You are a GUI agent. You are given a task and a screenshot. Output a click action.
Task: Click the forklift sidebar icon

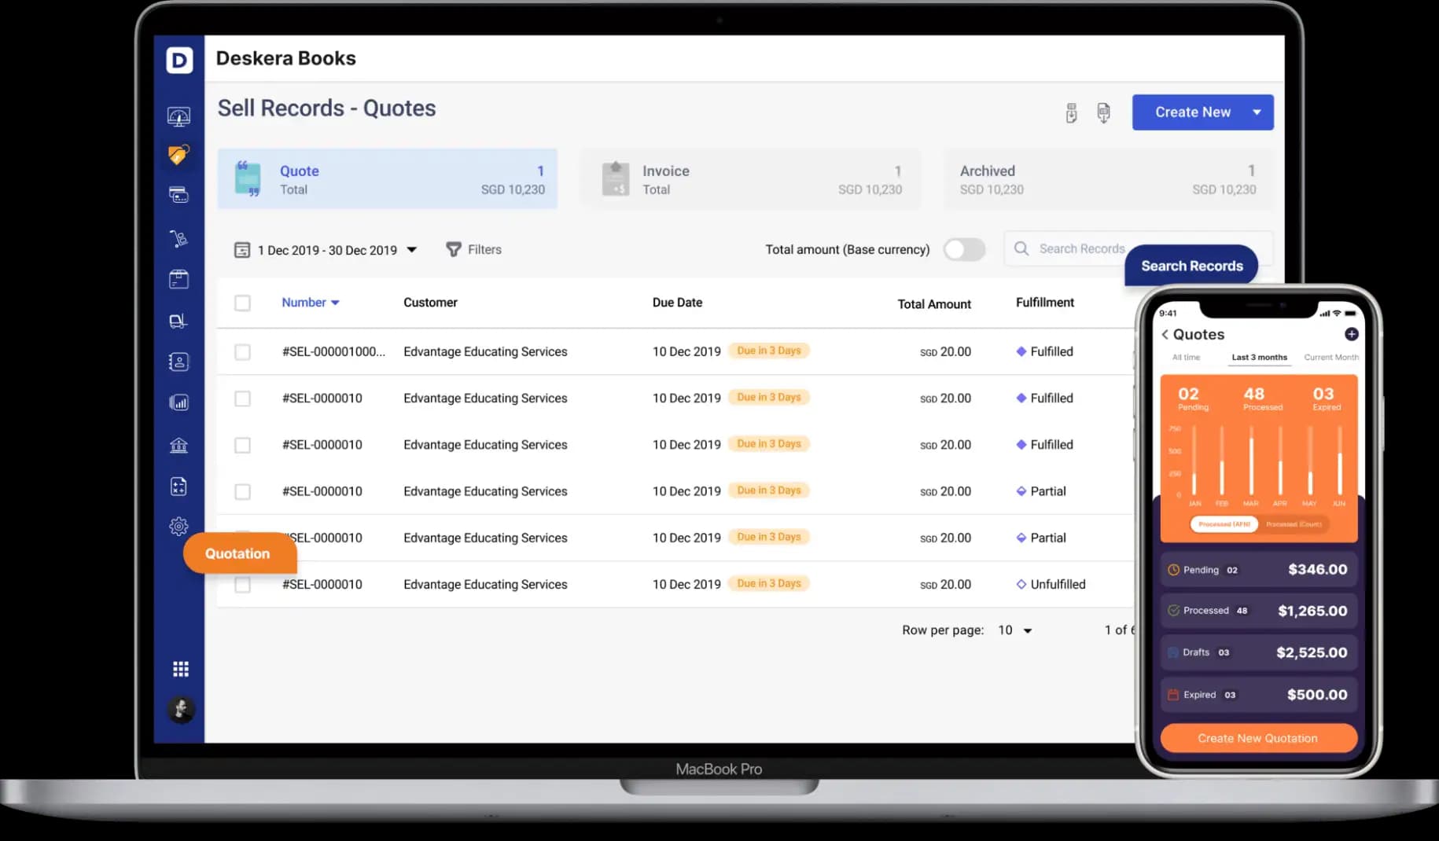(179, 321)
